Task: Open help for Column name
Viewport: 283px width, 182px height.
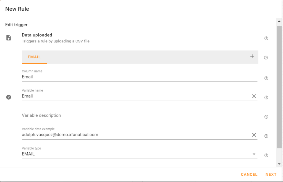Action: pos(266,78)
